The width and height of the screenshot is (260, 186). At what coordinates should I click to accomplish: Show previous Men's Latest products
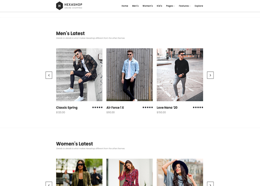[49, 75]
